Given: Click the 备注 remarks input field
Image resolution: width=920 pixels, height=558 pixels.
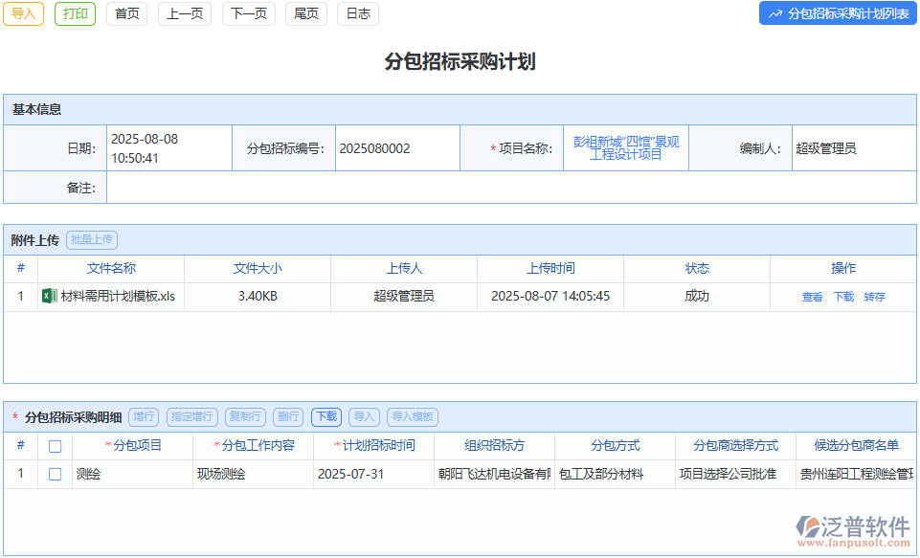Looking at the screenshot, I should point(514,188).
